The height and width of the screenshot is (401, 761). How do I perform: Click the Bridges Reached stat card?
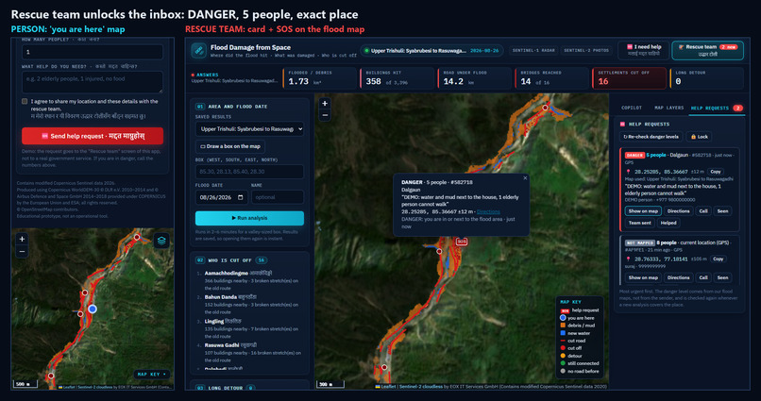[551, 78]
